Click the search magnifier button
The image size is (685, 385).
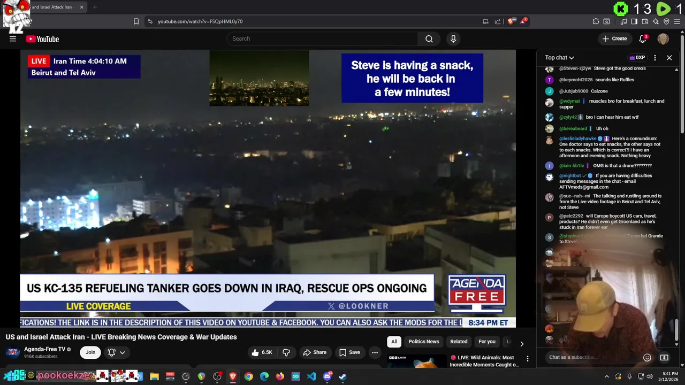pos(429,38)
